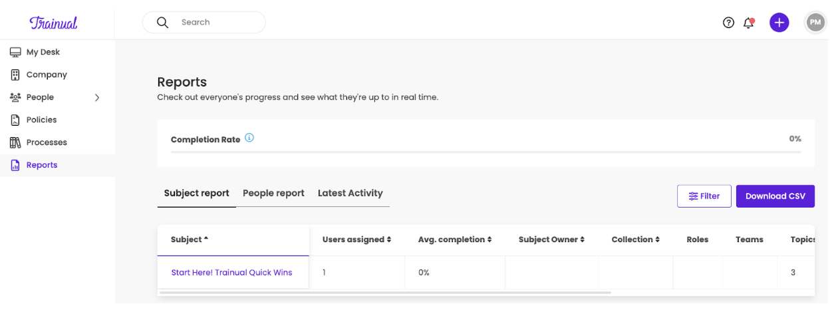834x318 pixels.
Task: Click the search magnifier icon
Action: pyautogui.click(x=162, y=23)
